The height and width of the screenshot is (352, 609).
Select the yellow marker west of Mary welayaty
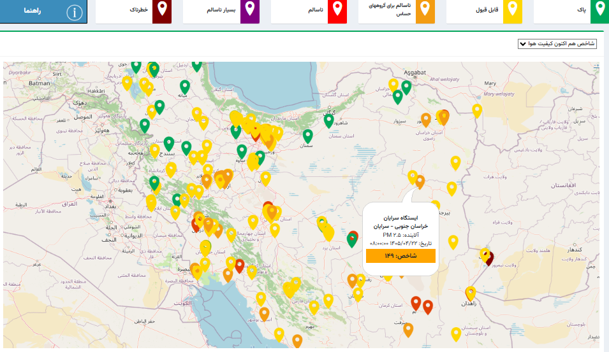click(477, 111)
